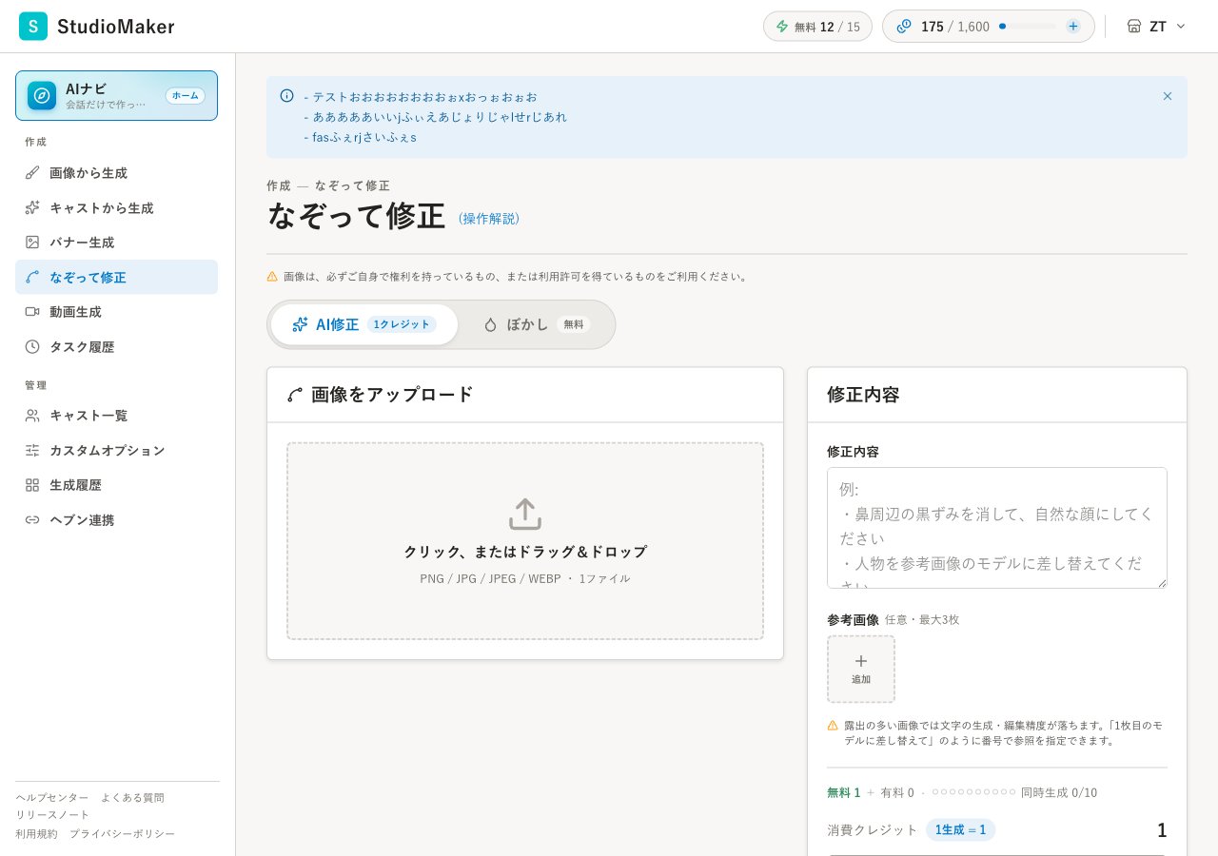Open 画像から生成 from the sidebar
Screen dimensions: 1218x856
[116, 173]
